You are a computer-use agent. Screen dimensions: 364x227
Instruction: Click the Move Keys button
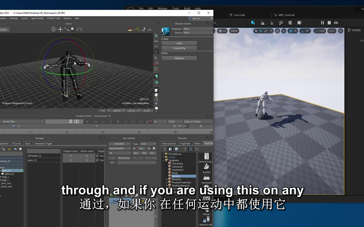click(124, 158)
